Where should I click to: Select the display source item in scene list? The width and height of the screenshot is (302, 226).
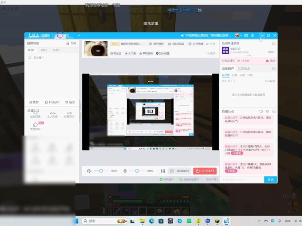(36, 57)
